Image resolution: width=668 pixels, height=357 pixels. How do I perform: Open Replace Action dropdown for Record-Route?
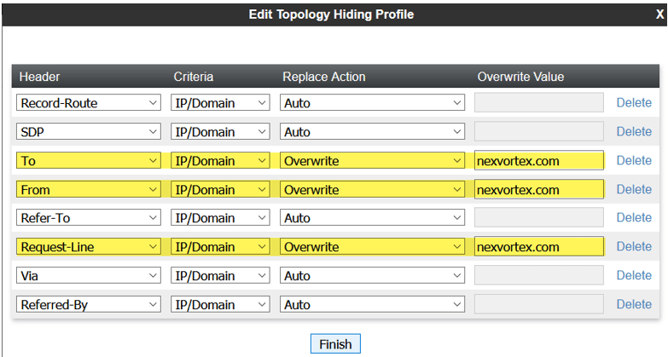pos(372,102)
